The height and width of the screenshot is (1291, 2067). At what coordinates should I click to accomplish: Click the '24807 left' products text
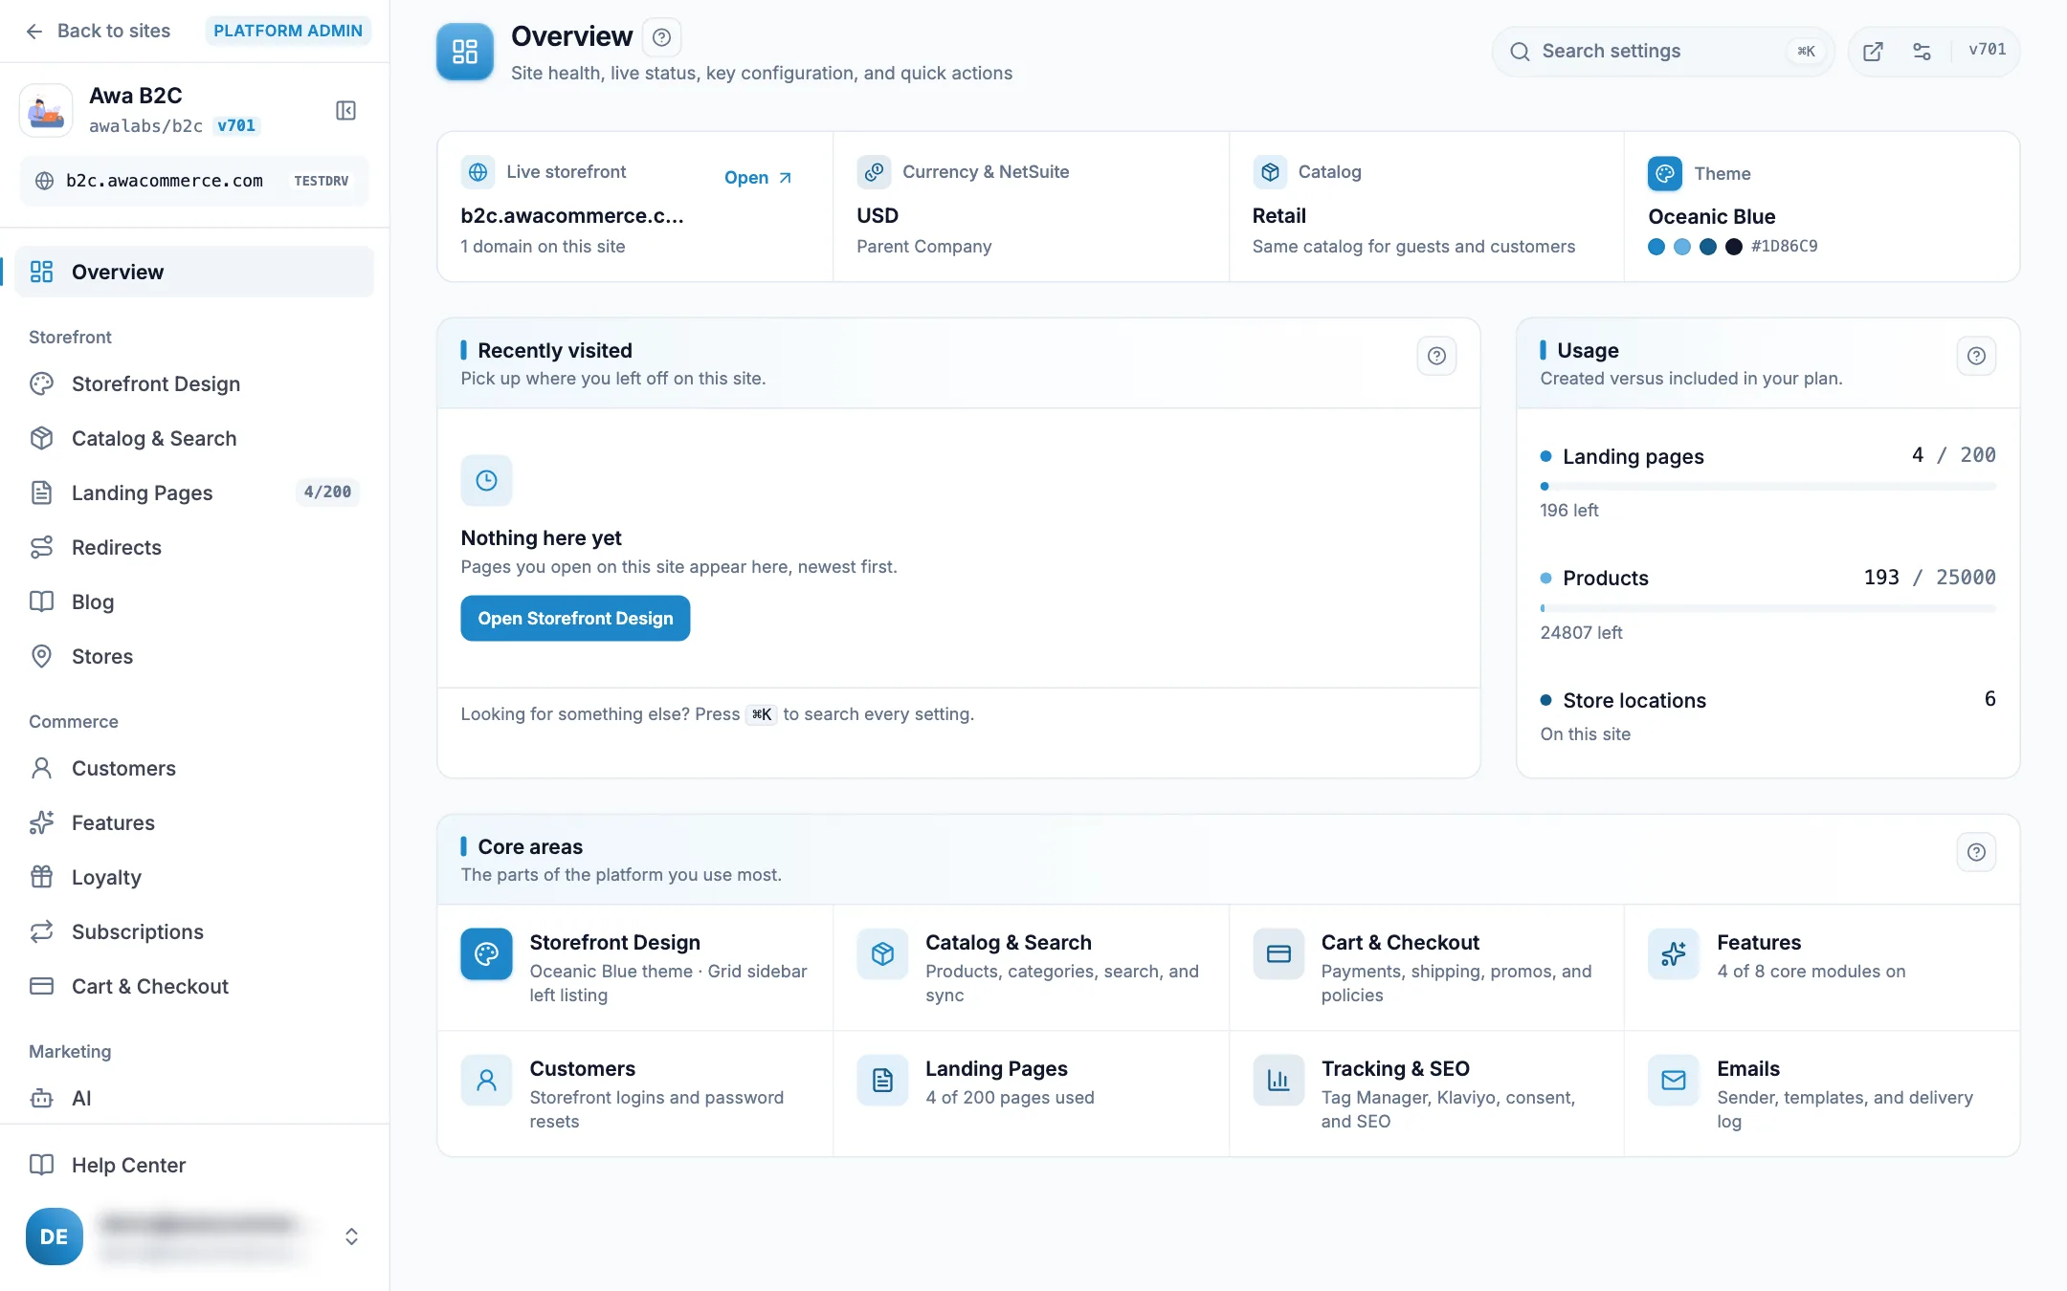1581,633
